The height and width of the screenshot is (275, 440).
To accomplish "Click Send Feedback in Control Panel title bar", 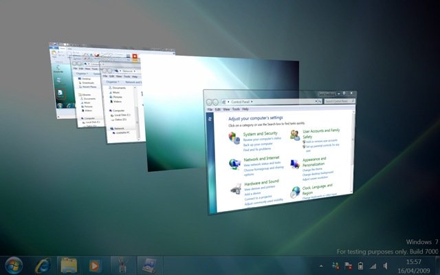I will tap(327, 94).
